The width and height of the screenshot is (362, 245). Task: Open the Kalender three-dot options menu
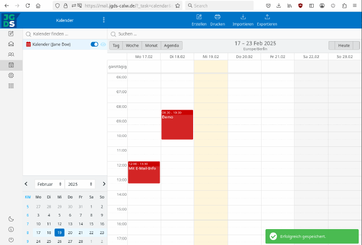(x=104, y=20)
